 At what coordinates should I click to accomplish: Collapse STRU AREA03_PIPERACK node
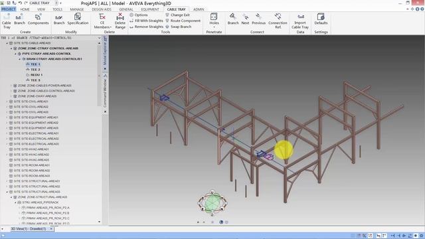15,202
